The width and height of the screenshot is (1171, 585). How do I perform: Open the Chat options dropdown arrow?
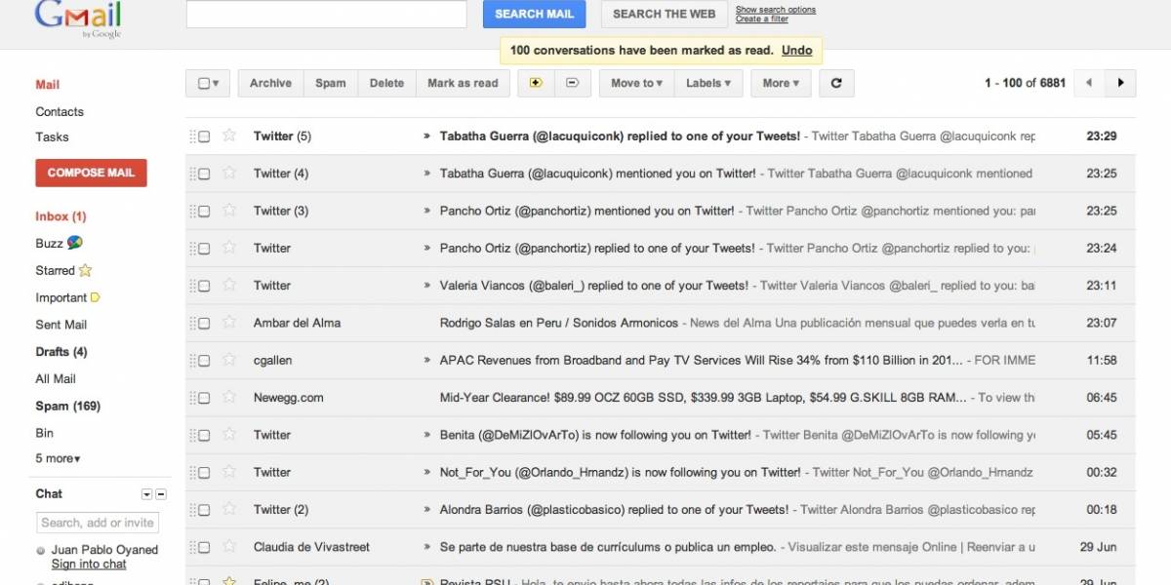146,494
